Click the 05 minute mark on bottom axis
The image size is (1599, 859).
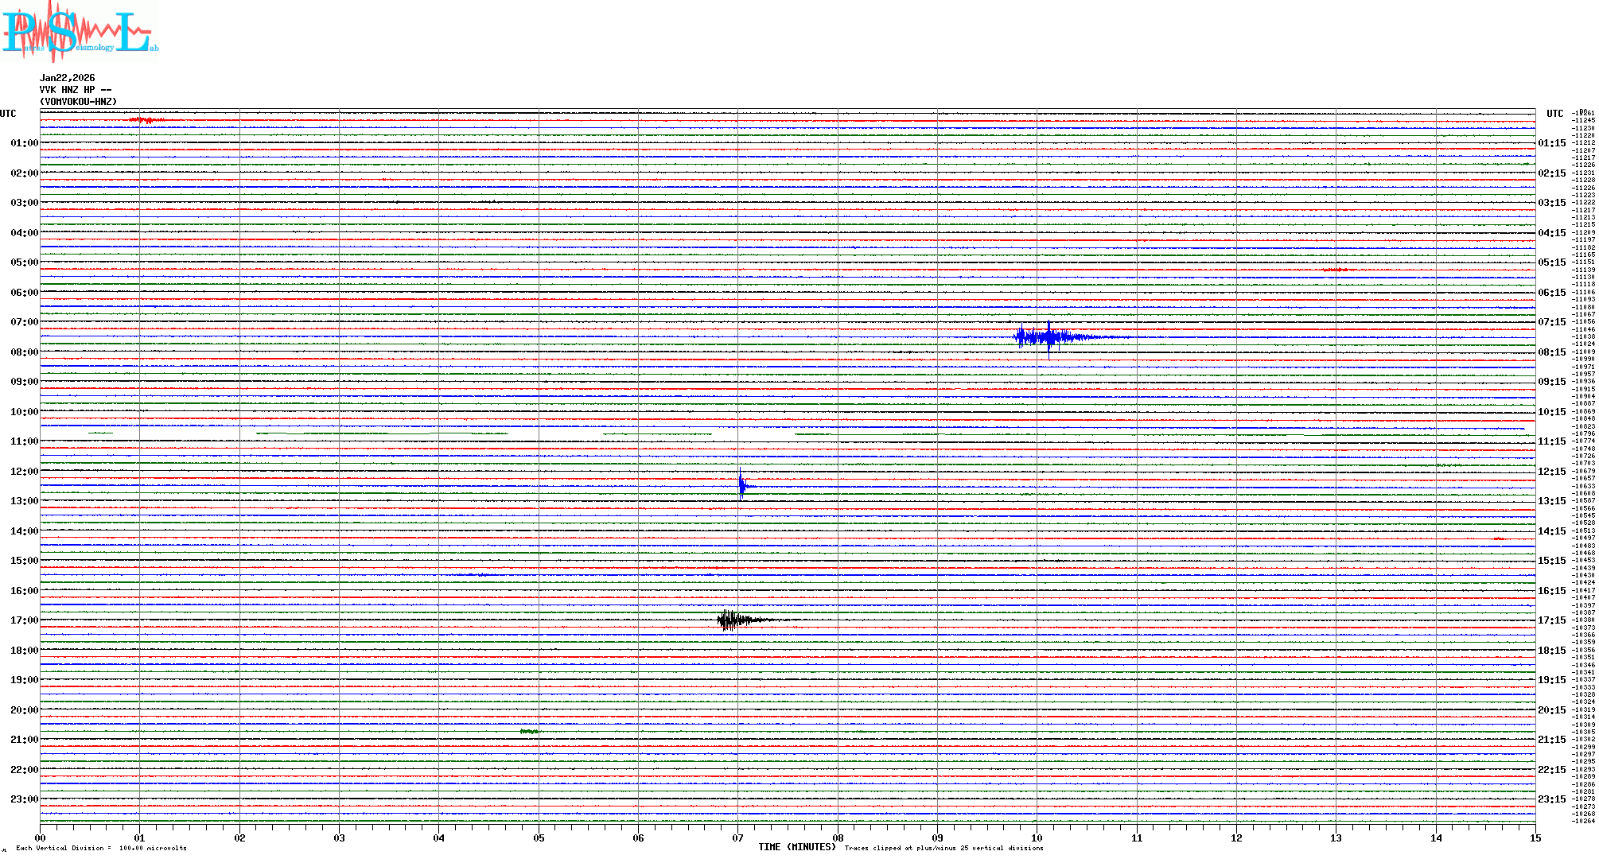coord(539,838)
